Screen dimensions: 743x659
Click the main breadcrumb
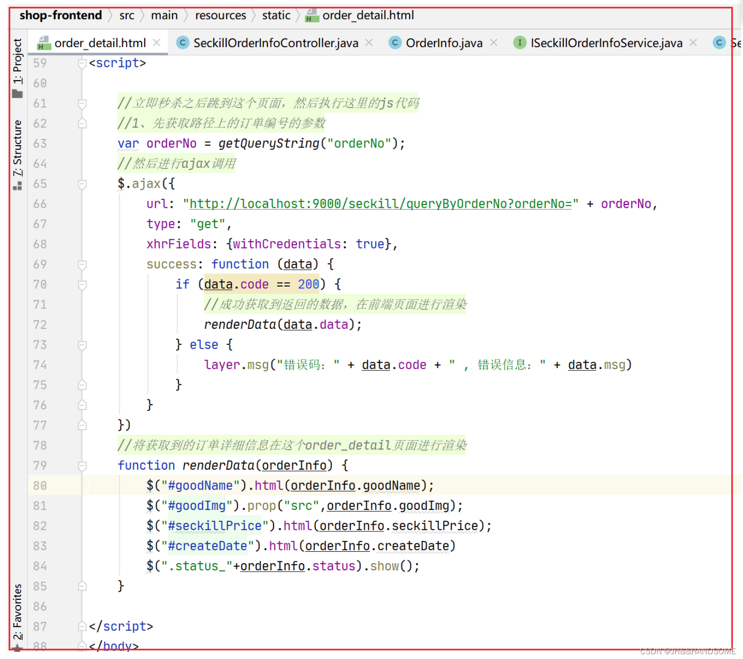(164, 15)
